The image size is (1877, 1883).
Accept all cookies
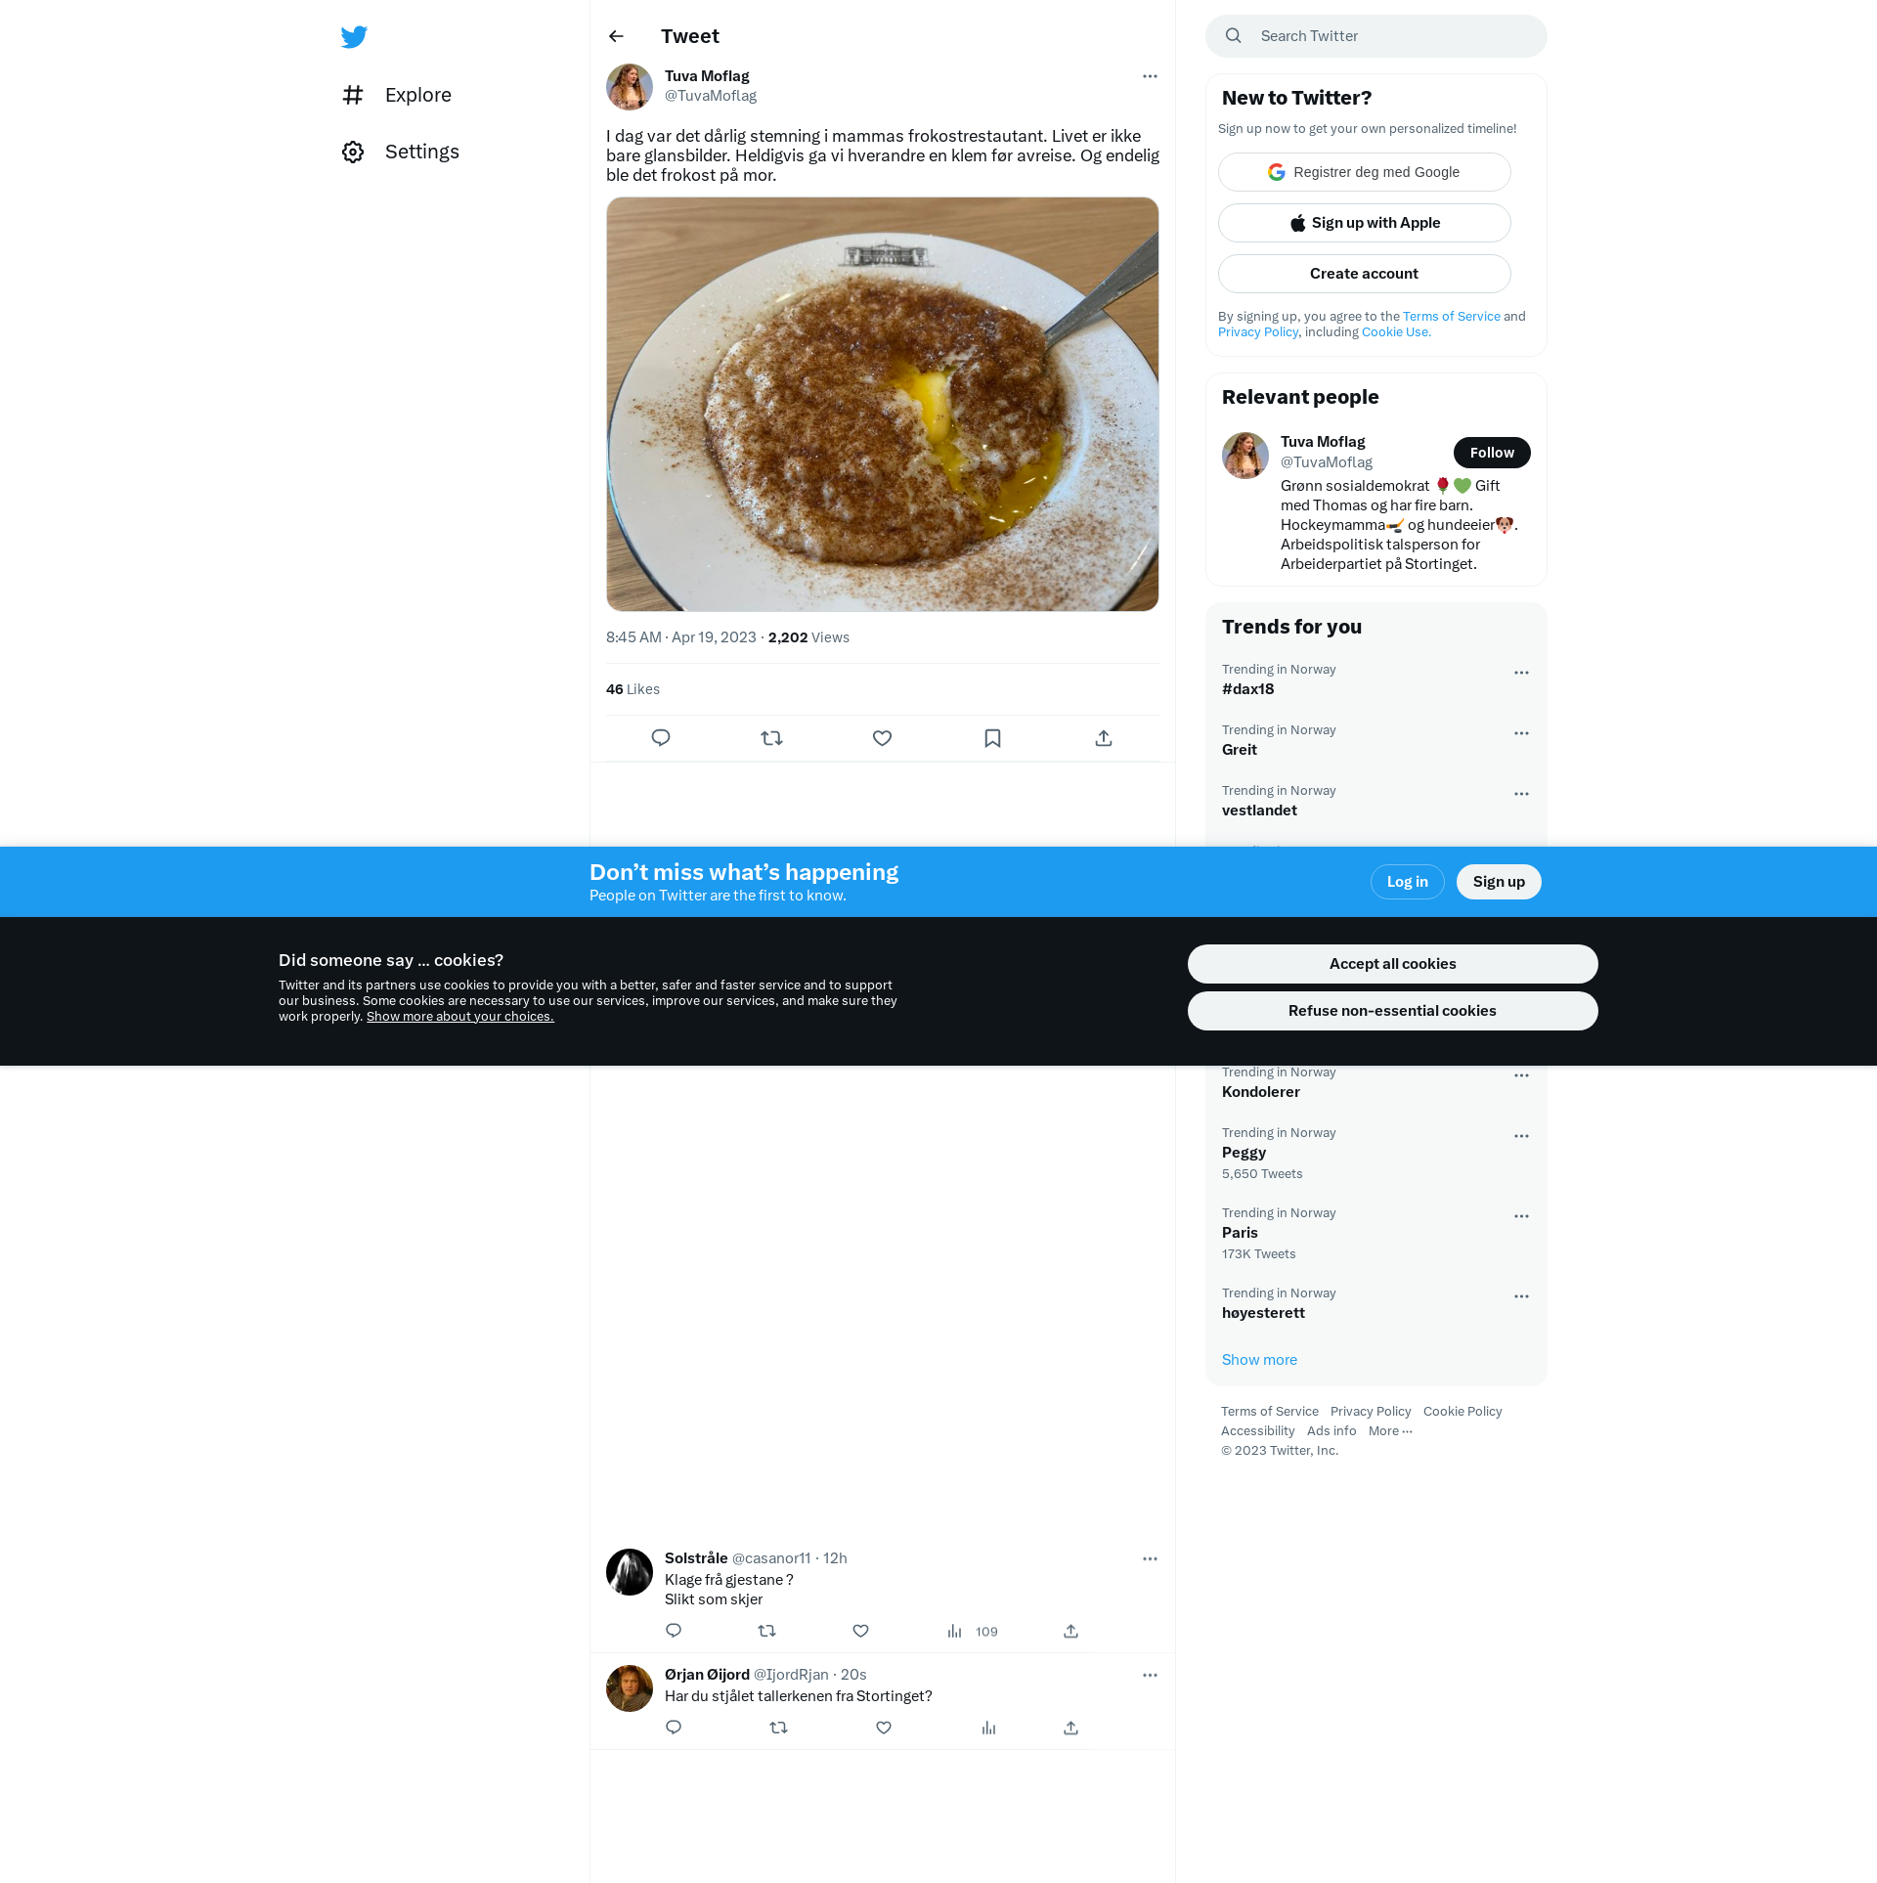coord(1392,964)
